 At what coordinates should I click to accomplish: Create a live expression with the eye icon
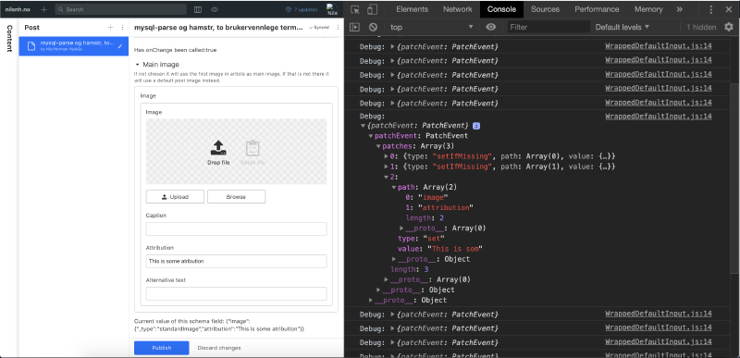[x=491, y=28]
